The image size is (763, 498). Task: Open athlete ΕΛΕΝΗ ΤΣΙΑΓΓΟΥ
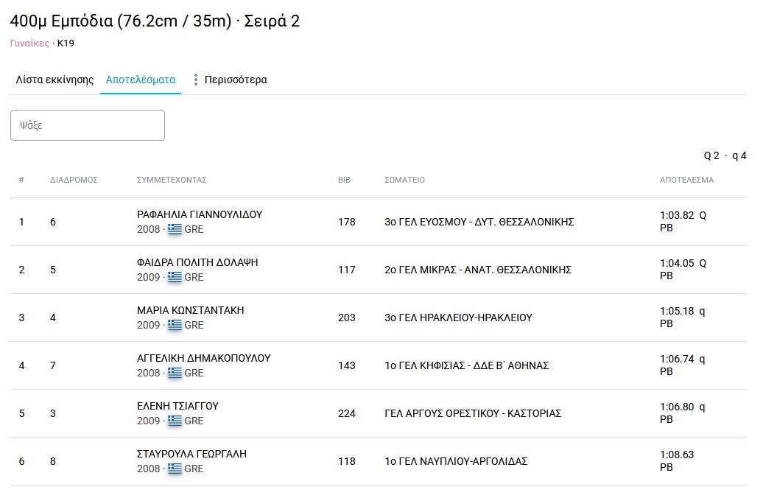[178, 406]
